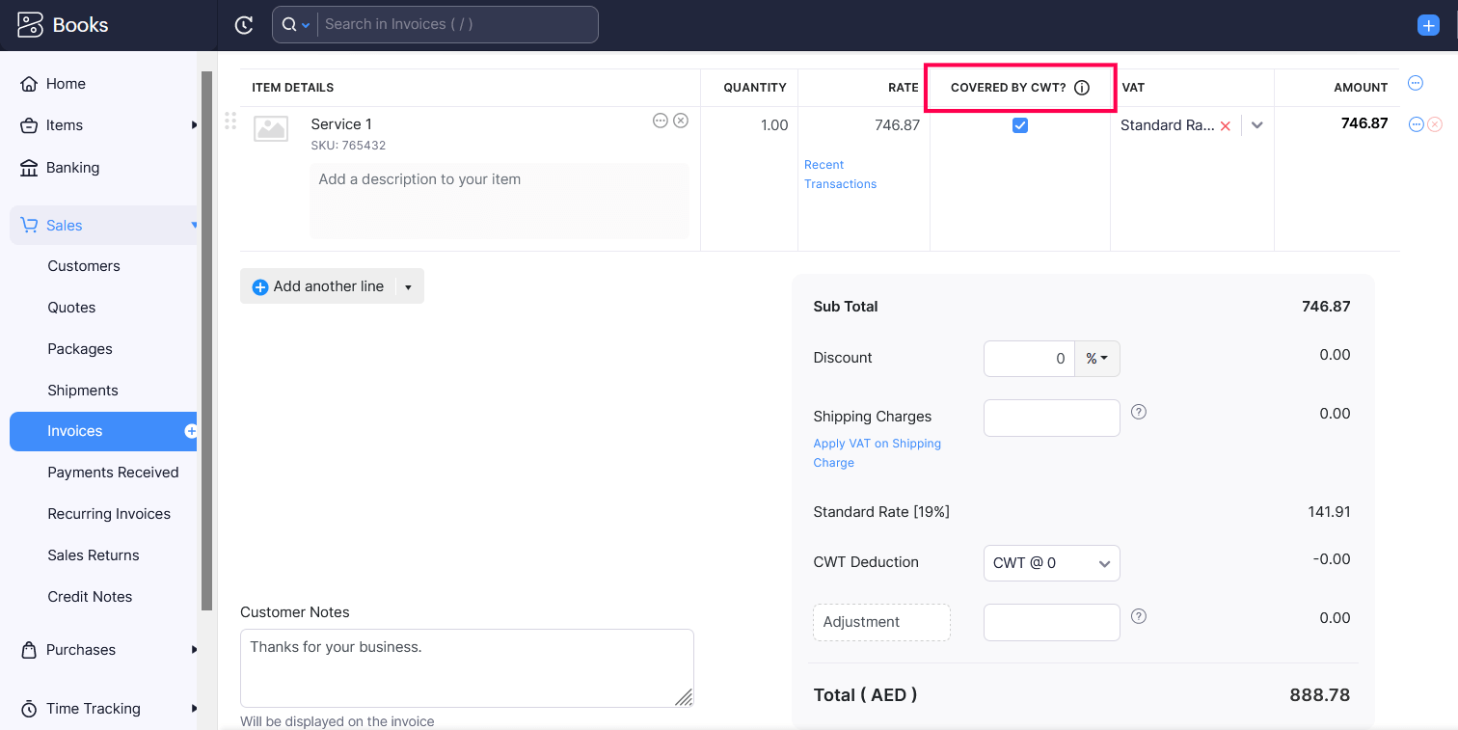The height and width of the screenshot is (730, 1458).
Task: Open Customers in the Sales menu
Action: [84, 266]
